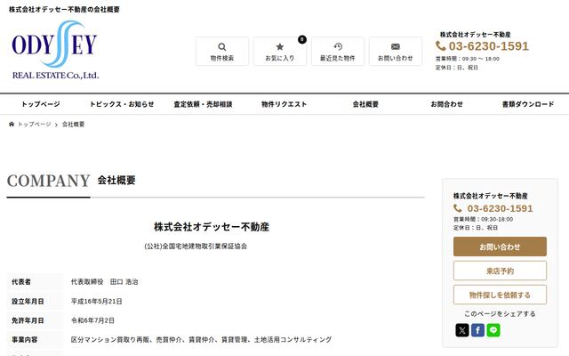Click header phone number 03-6230-1591
Viewport: 569px width, 356px height.
[x=488, y=46]
